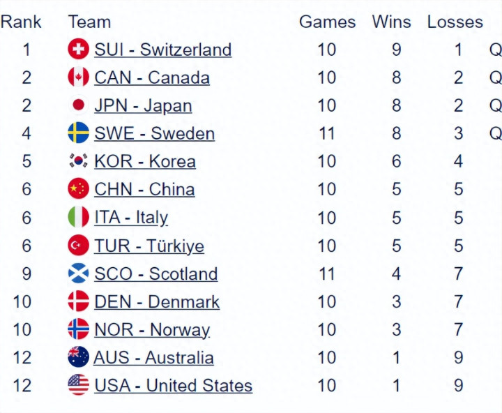502x413 pixels.
Task: Open the CAN - Canada team link
Action: [x=151, y=77]
